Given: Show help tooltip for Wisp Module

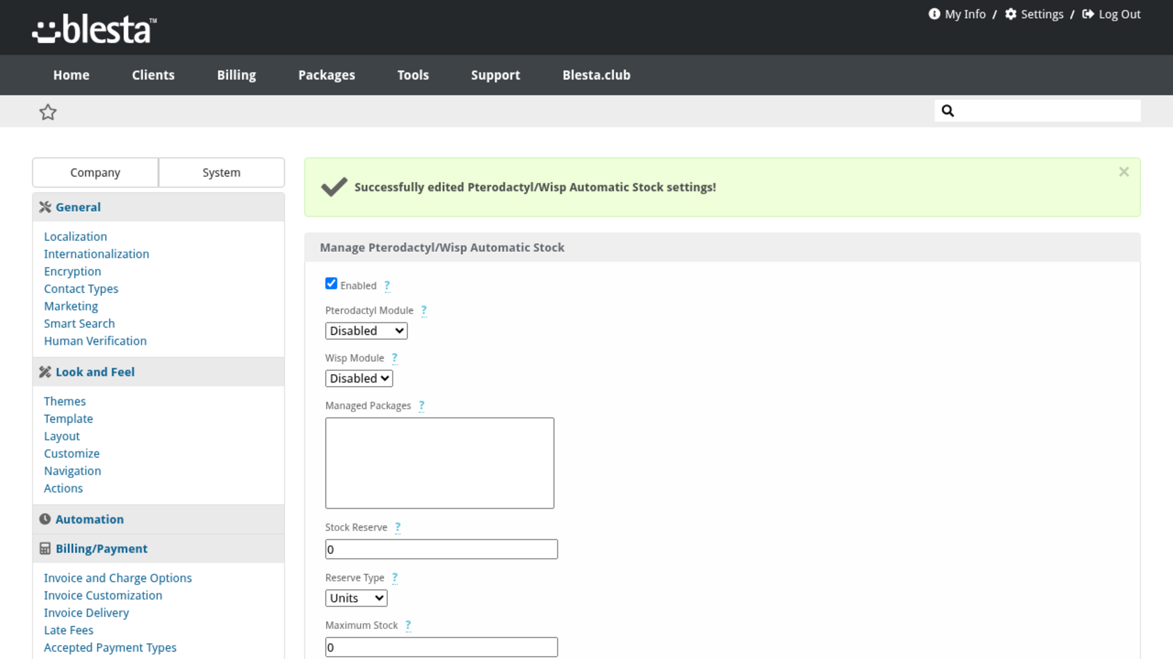Looking at the screenshot, I should [x=395, y=358].
